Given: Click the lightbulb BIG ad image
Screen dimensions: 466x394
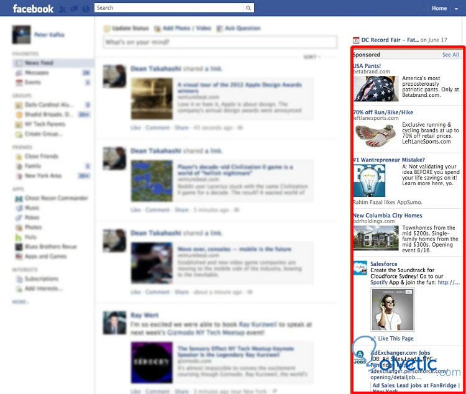Looking at the screenshot, I should tap(370, 180).
